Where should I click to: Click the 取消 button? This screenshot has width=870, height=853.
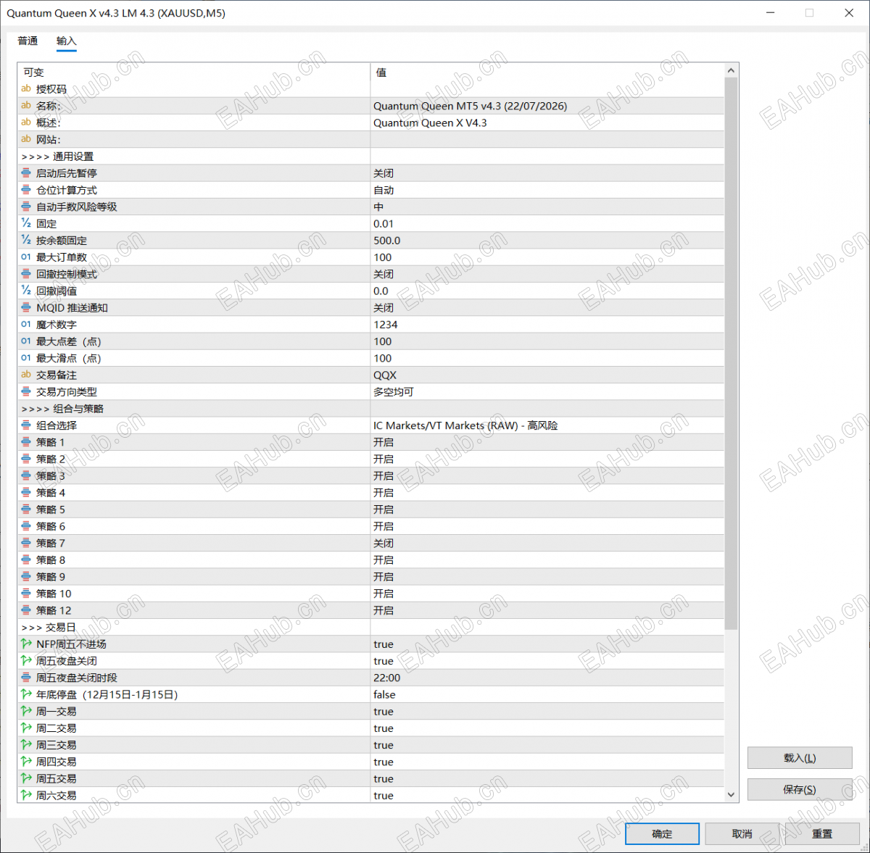pyautogui.click(x=742, y=833)
